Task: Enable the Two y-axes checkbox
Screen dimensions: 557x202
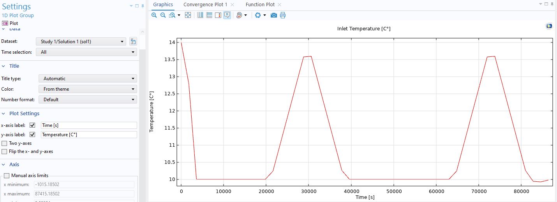Action: [x=5, y=143]
